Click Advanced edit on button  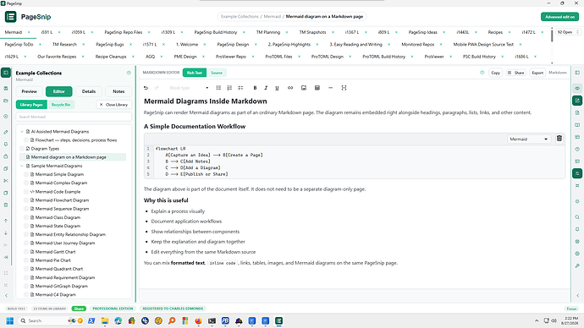(x=559, y=17)
